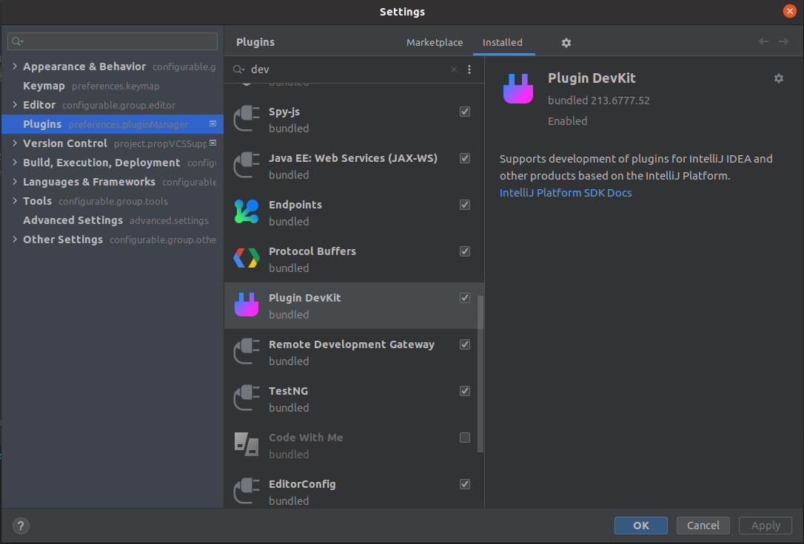Open the plugins gear settings menu
Viewport: 804px width, 544px height.
point(566,43)
